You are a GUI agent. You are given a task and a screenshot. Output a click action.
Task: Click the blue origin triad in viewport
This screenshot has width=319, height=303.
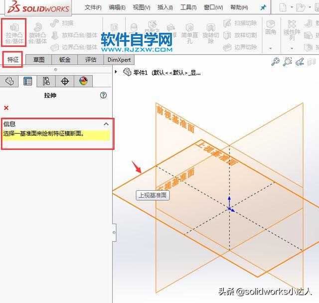click(x=230, y=205)
